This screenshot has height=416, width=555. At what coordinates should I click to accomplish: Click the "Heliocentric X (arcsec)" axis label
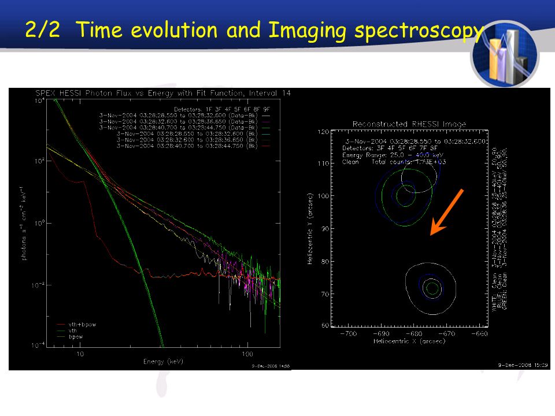pyautogui.click(x=409, y=341)
